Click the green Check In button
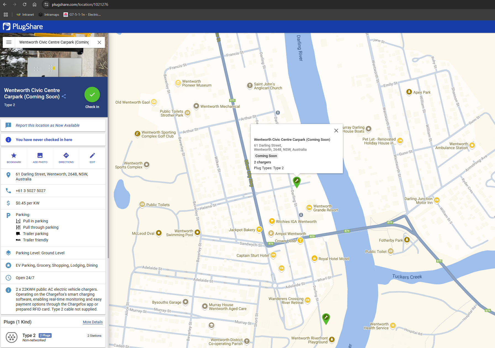 (92, 95)
